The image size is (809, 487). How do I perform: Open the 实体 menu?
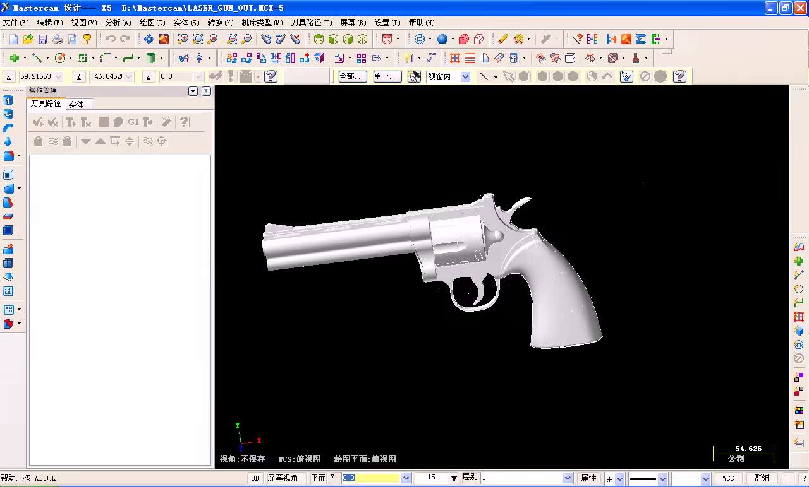point(186,22)
